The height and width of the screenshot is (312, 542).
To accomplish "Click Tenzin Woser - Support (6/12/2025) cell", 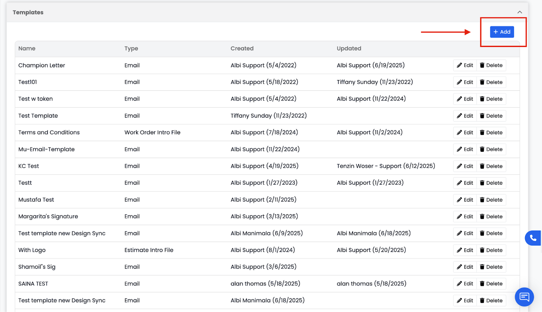I will click(386, 166).
